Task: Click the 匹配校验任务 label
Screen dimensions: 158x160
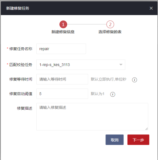Action: click(x=21, y=65)
